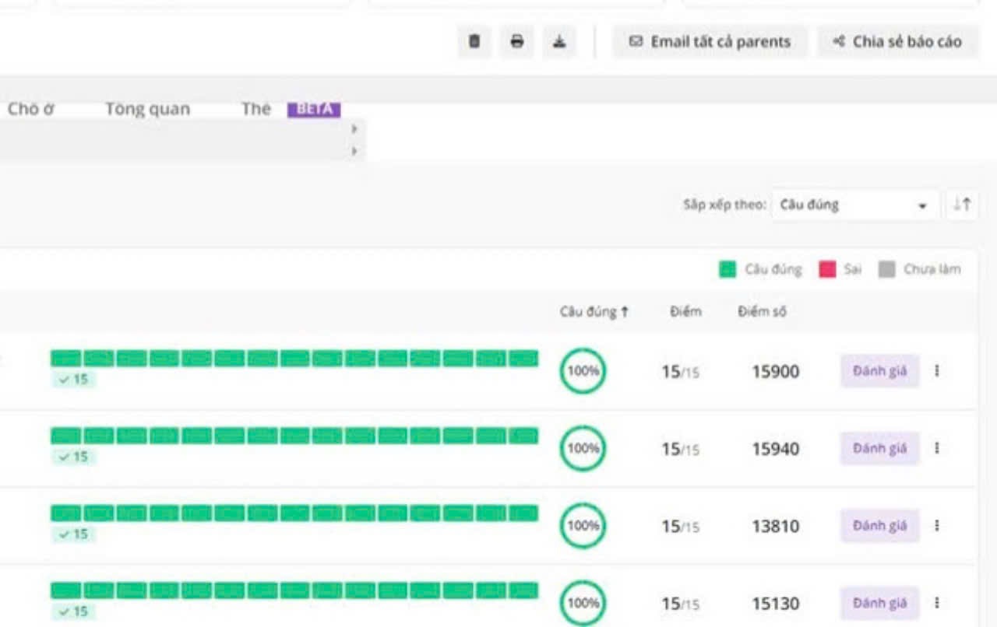
Task: Click the red 'Sai' legend swatch
Action: click(827, 270)
